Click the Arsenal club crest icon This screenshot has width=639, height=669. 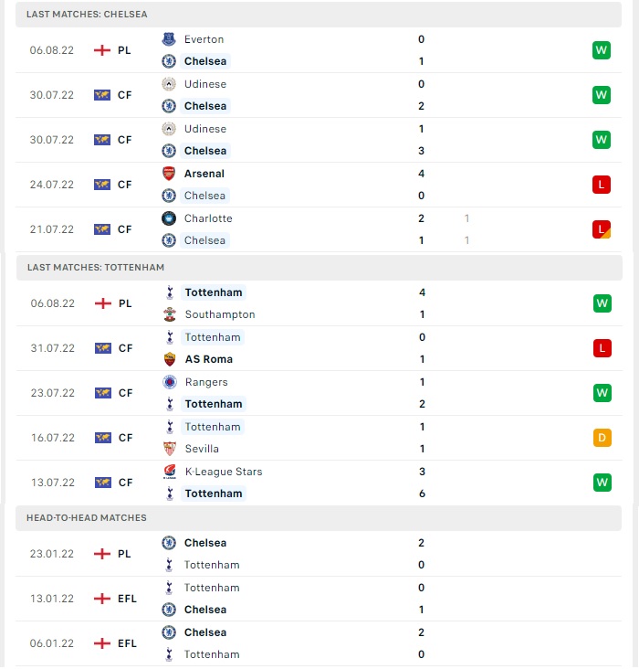(x=169, y=174)
